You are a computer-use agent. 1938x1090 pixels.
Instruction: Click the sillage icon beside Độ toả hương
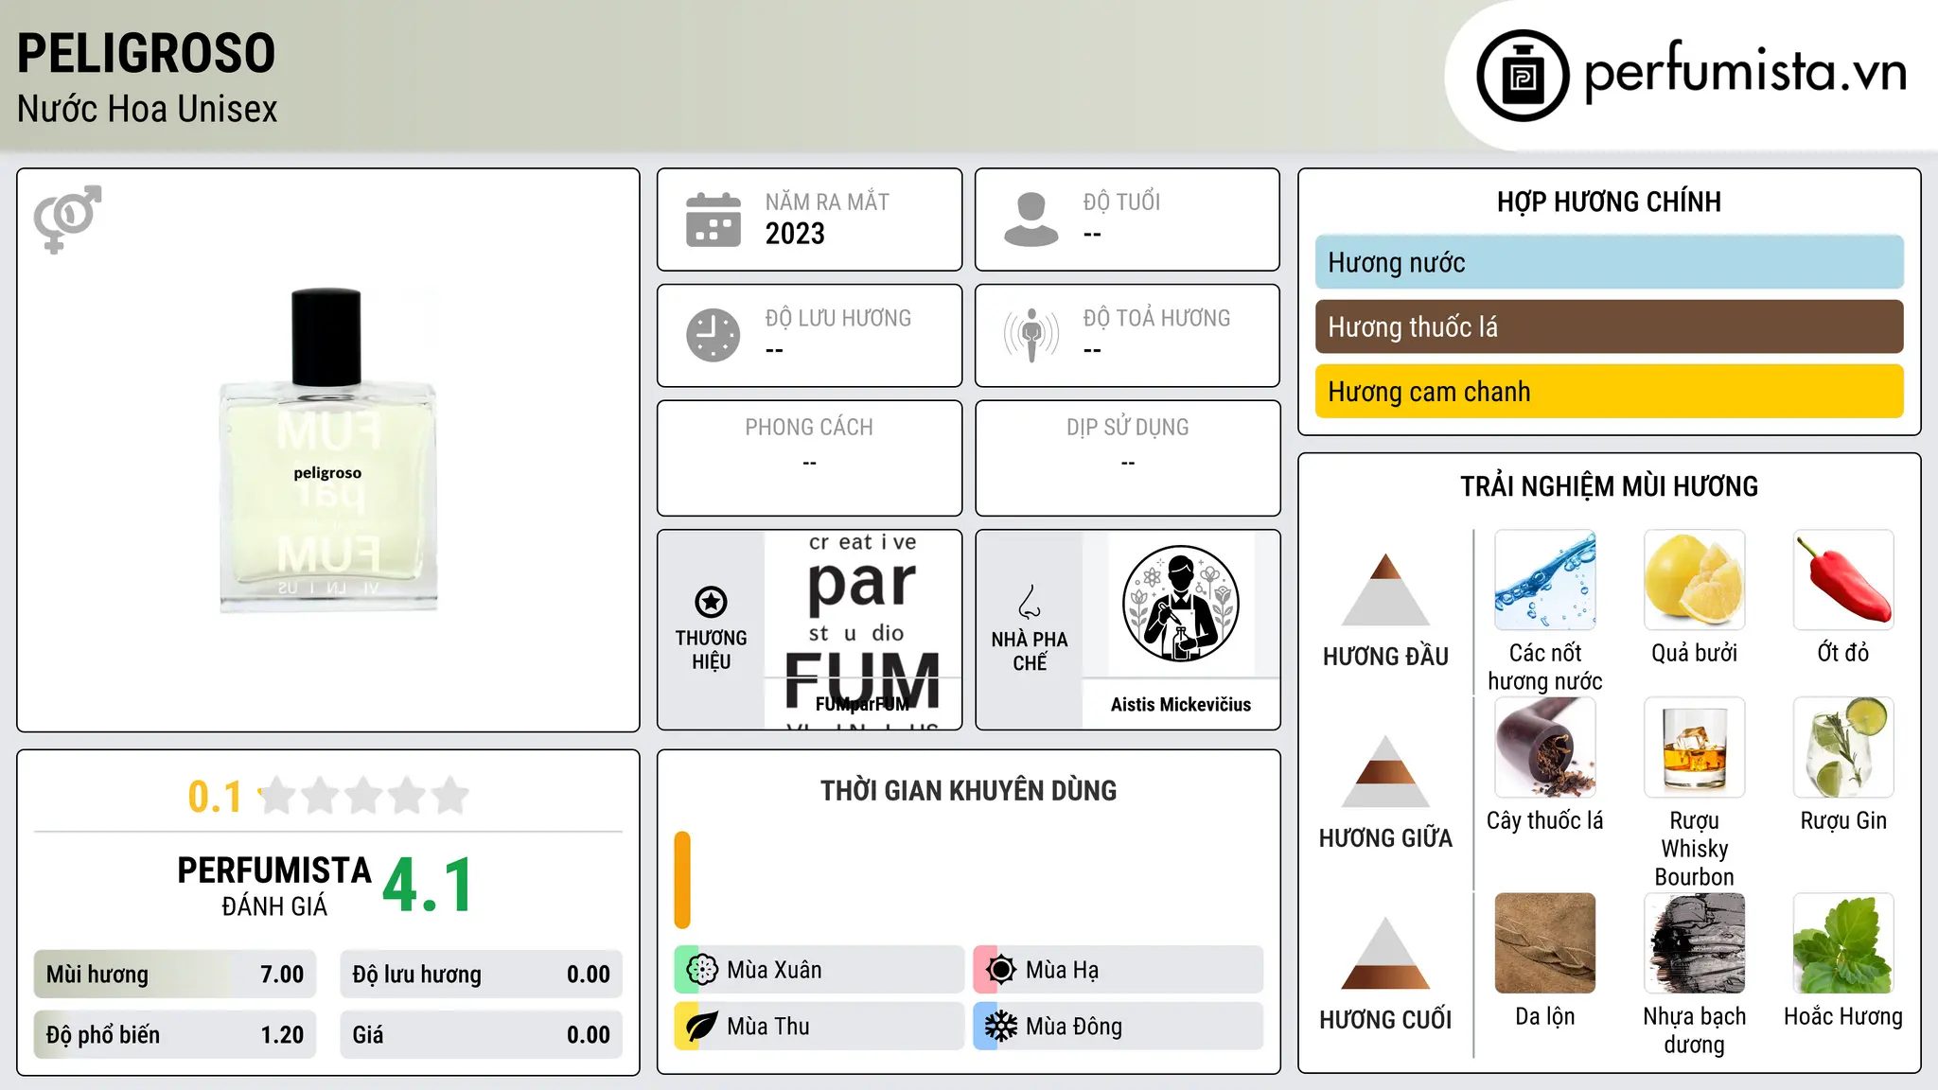coord(1031,335)
